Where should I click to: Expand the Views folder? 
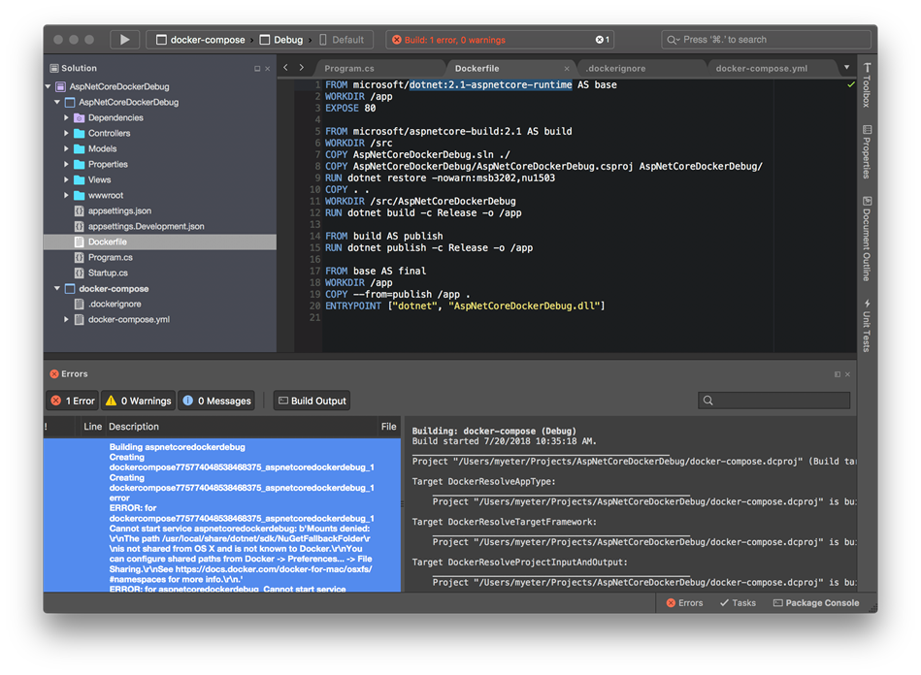(66, 179)
